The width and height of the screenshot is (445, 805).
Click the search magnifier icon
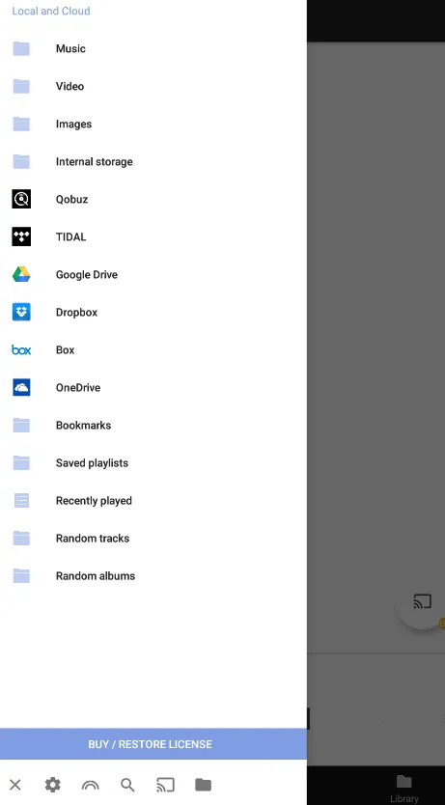127,785
